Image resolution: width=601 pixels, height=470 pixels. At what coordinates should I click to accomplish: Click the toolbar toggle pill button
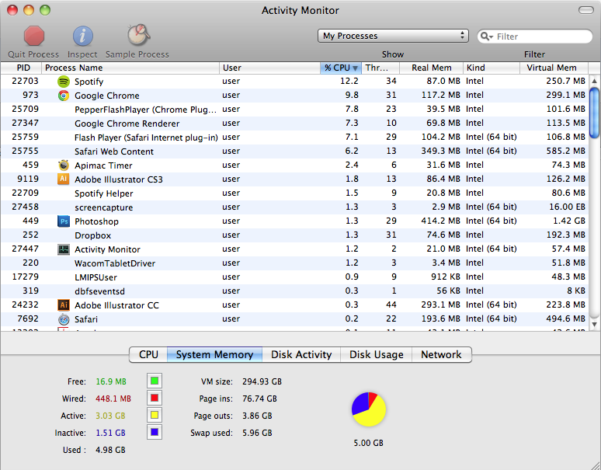585,10
